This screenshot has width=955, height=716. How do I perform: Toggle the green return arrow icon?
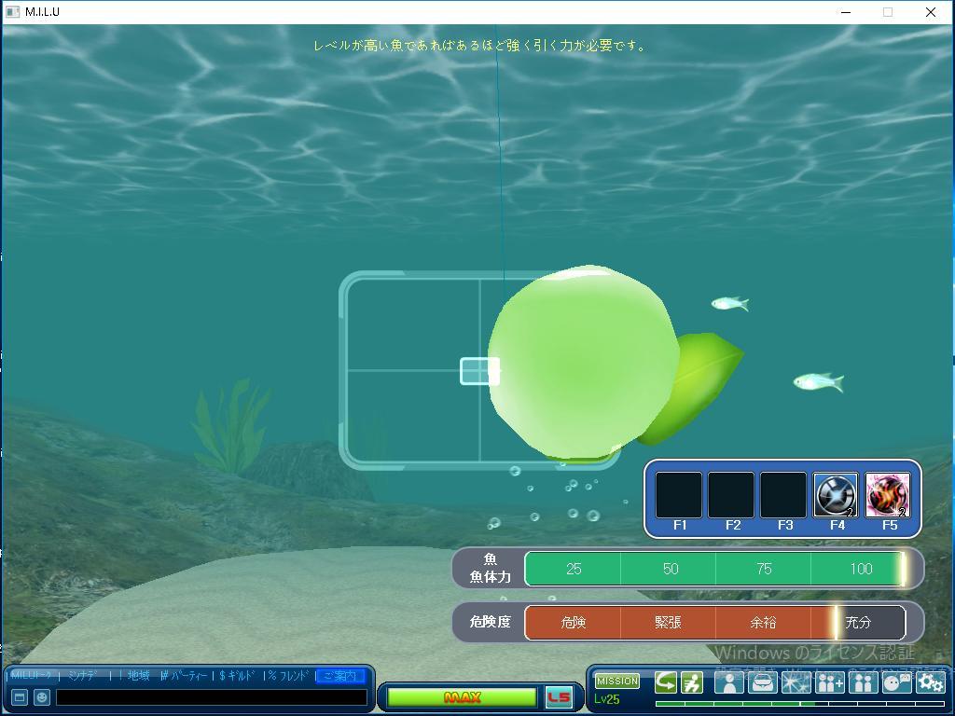[666, 682]
